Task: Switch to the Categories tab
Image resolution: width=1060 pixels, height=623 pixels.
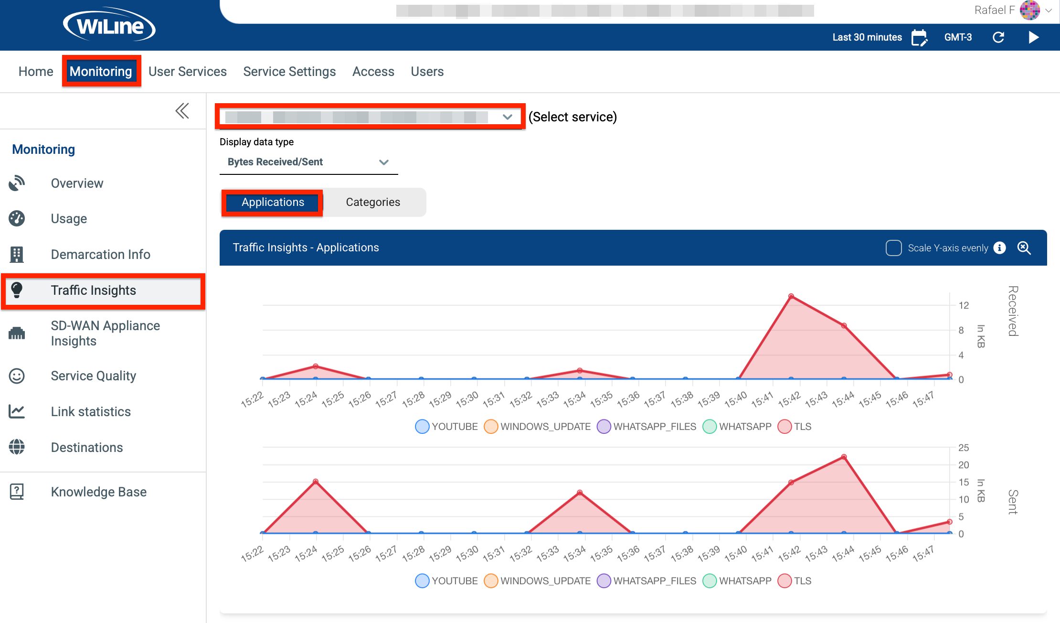Action: [373, 202]
